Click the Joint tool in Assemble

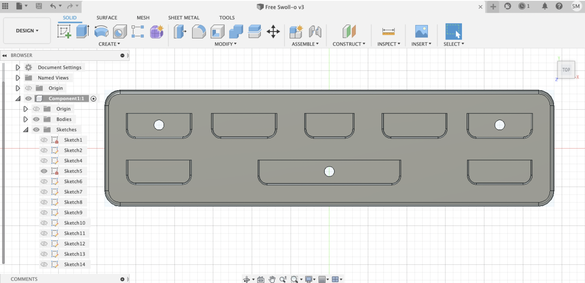click(315, 31)
